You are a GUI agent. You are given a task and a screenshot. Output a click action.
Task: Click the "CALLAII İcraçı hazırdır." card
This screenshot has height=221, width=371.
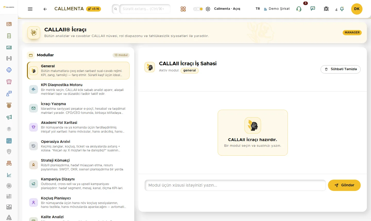click(x=253, y=133)
